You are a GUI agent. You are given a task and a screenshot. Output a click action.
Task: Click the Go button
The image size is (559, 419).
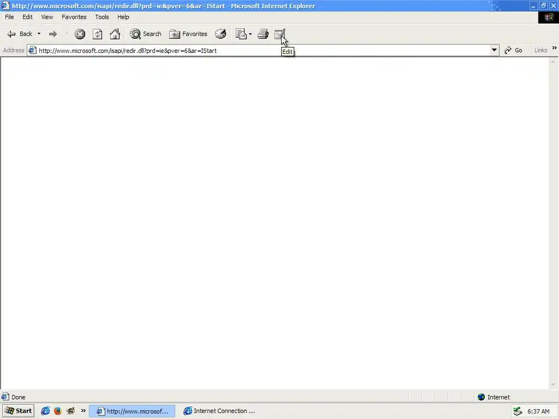[514, 50]
